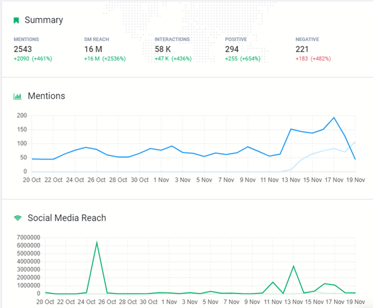Click the red +183 (+482%) change figure
The image size is (373, 308).
point(313,59)
